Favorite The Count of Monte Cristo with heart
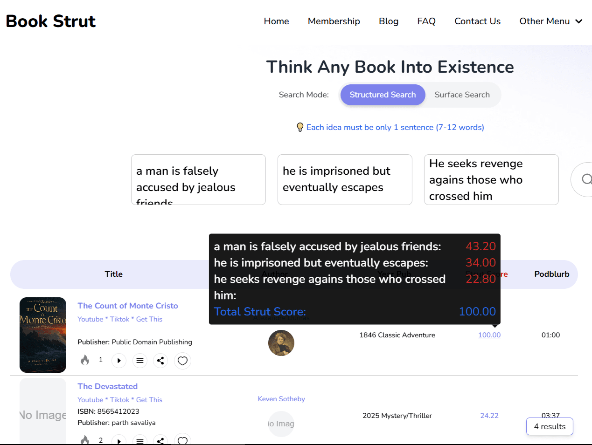The width and height of the screenshot is (592, 445). point(182,361)
